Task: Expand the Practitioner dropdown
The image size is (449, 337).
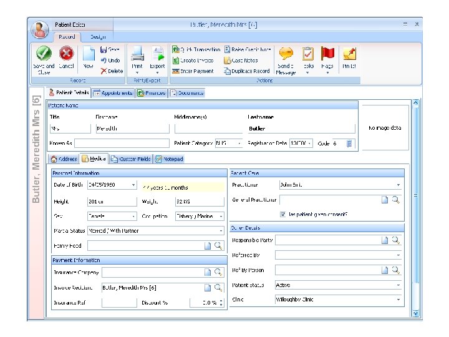Action: point(398,185)
